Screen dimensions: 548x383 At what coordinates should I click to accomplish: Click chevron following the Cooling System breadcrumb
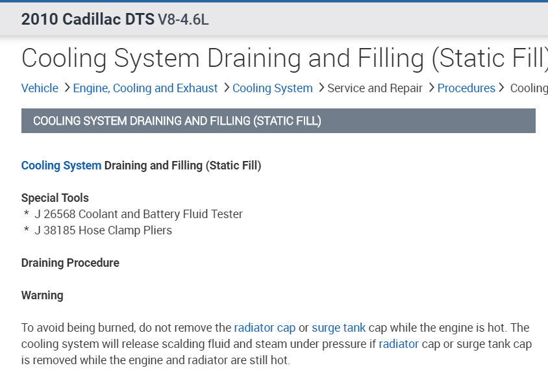click(x=321, y=88)
